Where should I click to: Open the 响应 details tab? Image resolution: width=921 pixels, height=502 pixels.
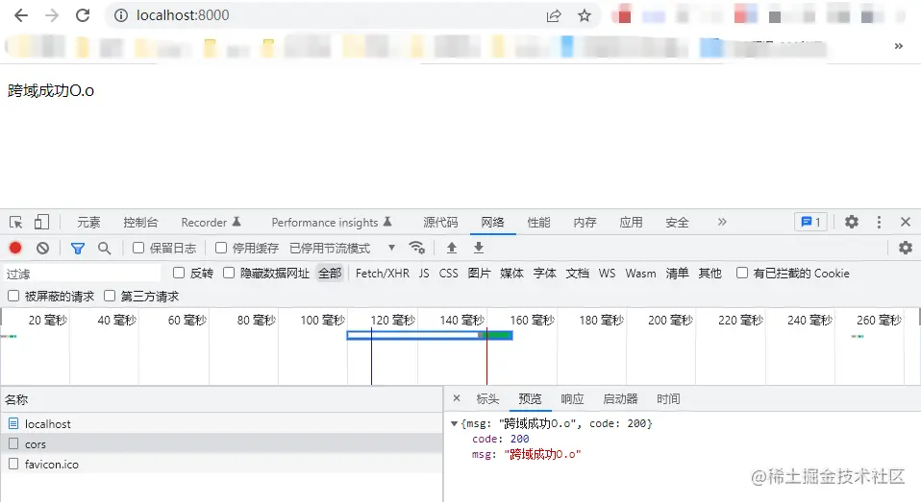[x=572, y=399]
